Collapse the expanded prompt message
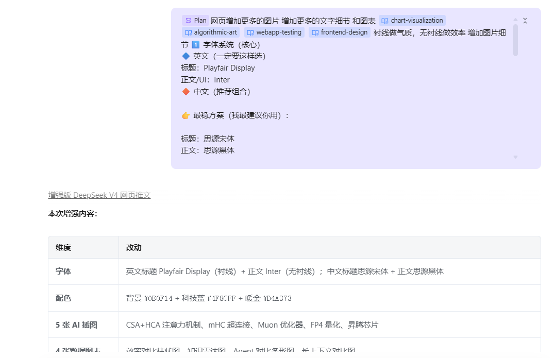Screen dimensions: 556x358 (x=525, y=21)
